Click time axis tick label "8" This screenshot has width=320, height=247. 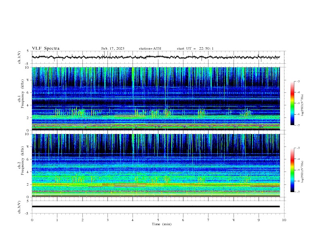(234, 220)
